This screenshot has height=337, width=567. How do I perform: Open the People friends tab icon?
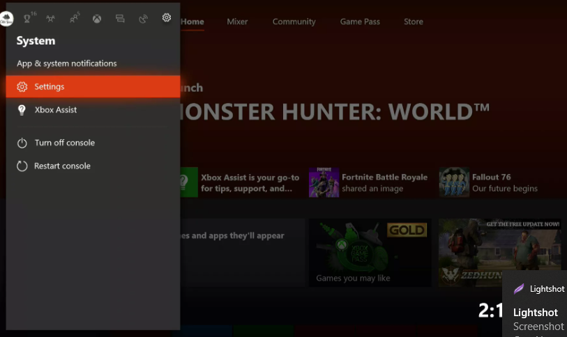click(x=74, y=18)
